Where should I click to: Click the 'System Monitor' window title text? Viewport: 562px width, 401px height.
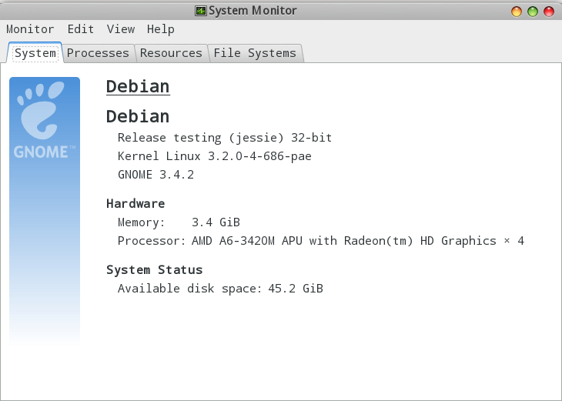click(x=253, y=11)
